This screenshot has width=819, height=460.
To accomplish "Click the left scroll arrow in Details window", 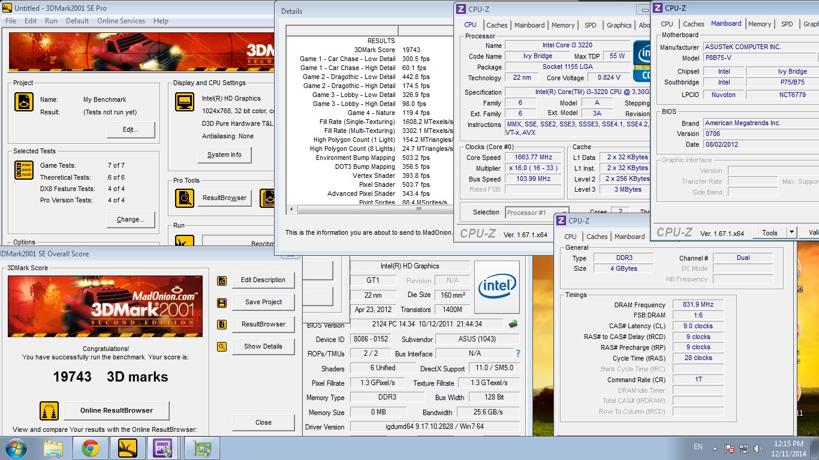I will 292,210.
